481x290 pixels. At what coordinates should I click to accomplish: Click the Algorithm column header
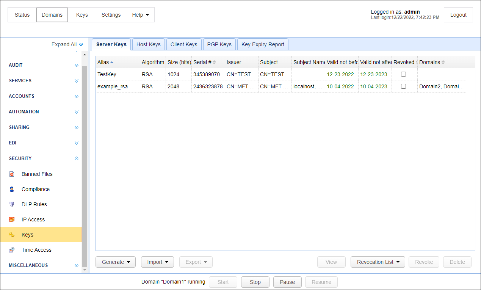coord(153,62)
